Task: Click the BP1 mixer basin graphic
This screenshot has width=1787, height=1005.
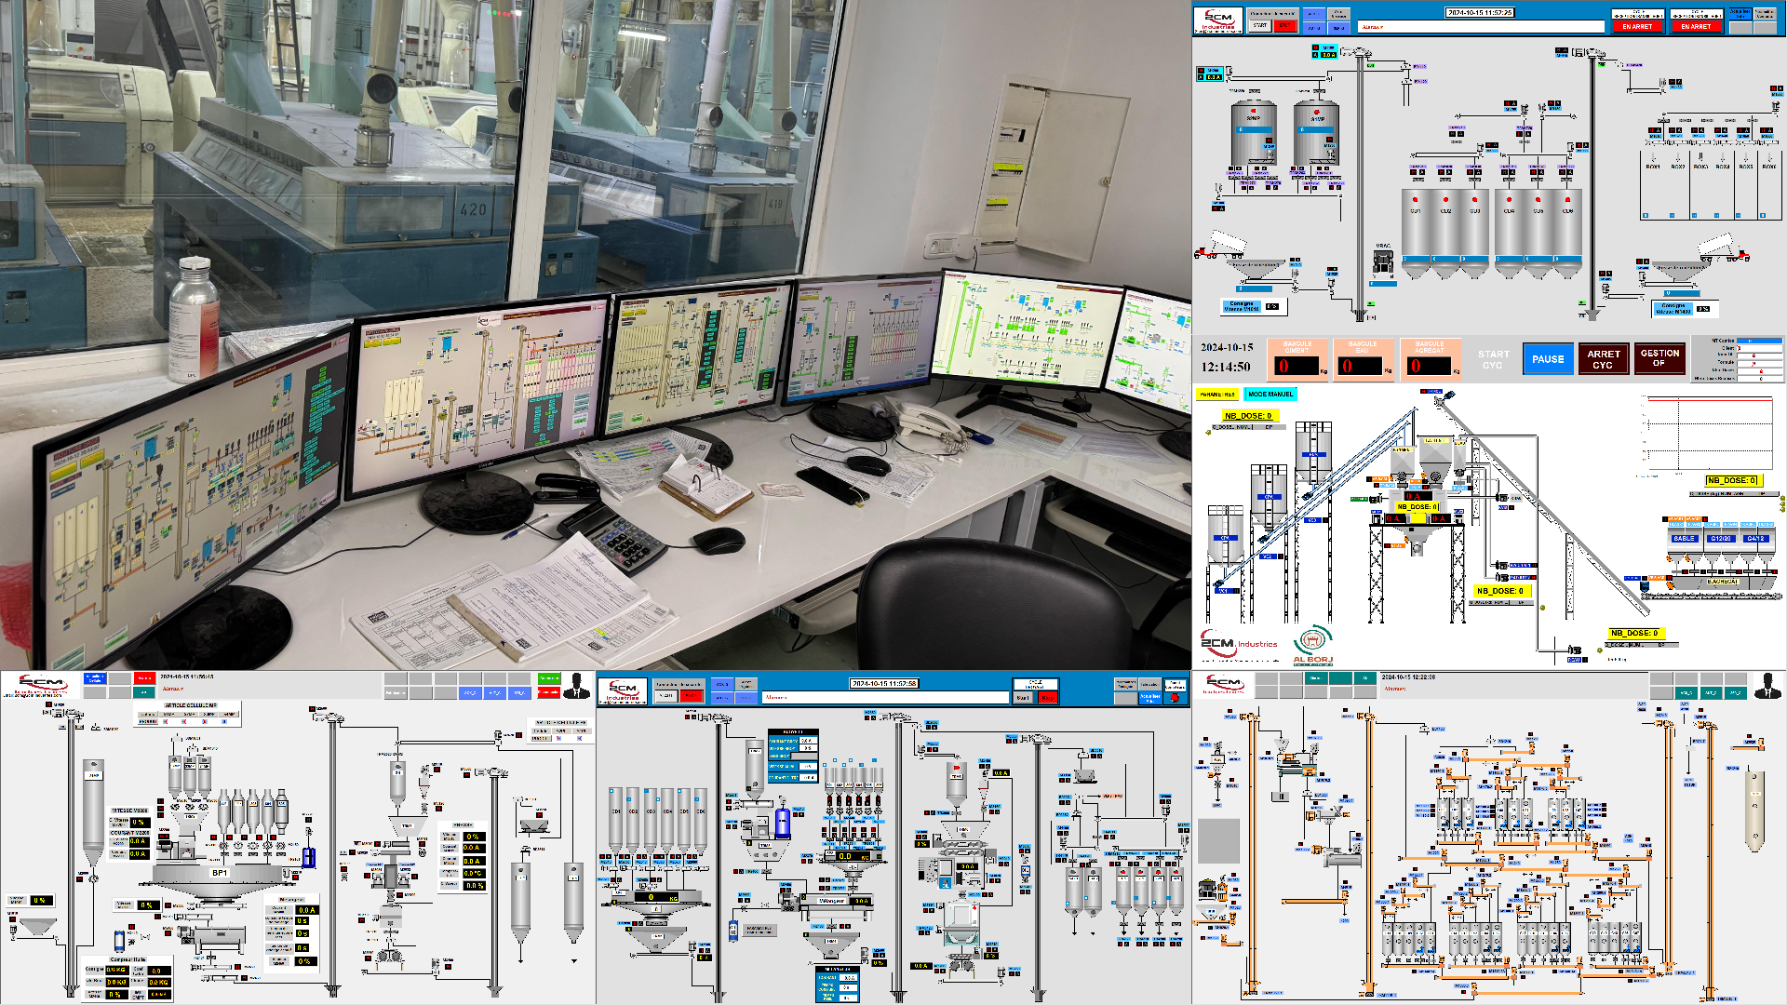Action: (x=219, y=876)
